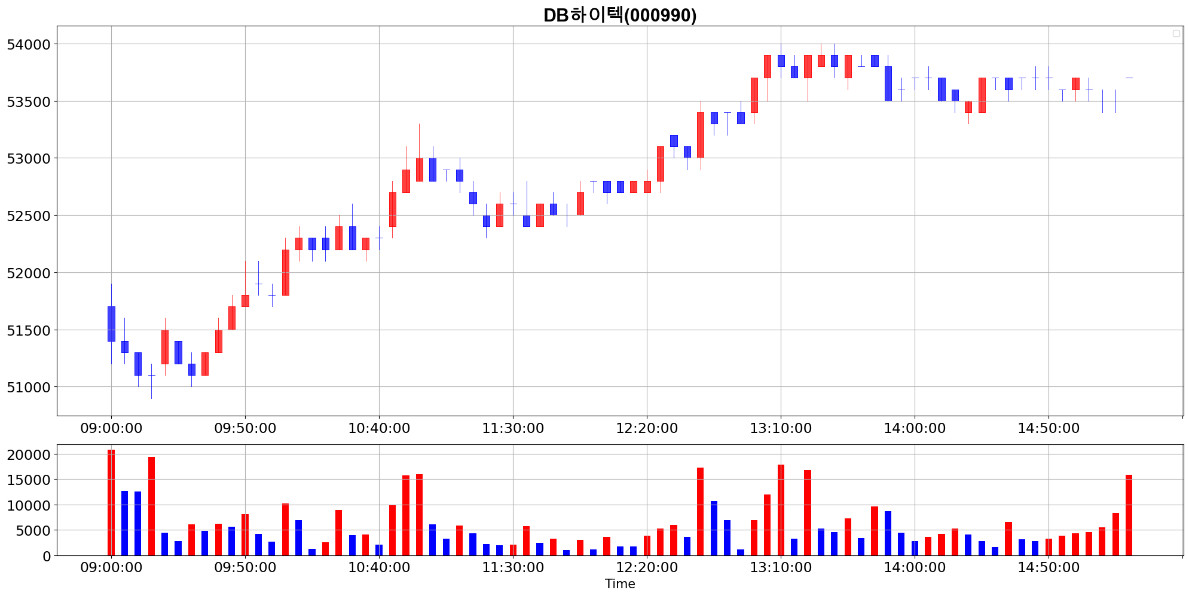1189x596 pixels.
Task: Click the 52000 price axis label
Action: (28, 273)
